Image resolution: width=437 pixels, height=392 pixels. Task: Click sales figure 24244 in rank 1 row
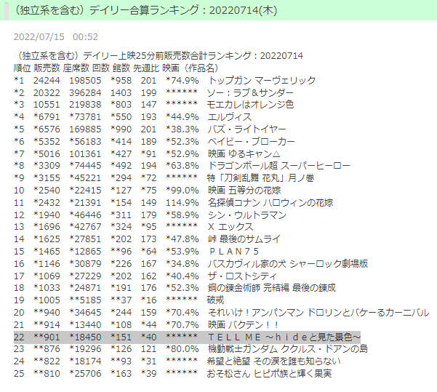pyautogui.click(x=47, y=80)
